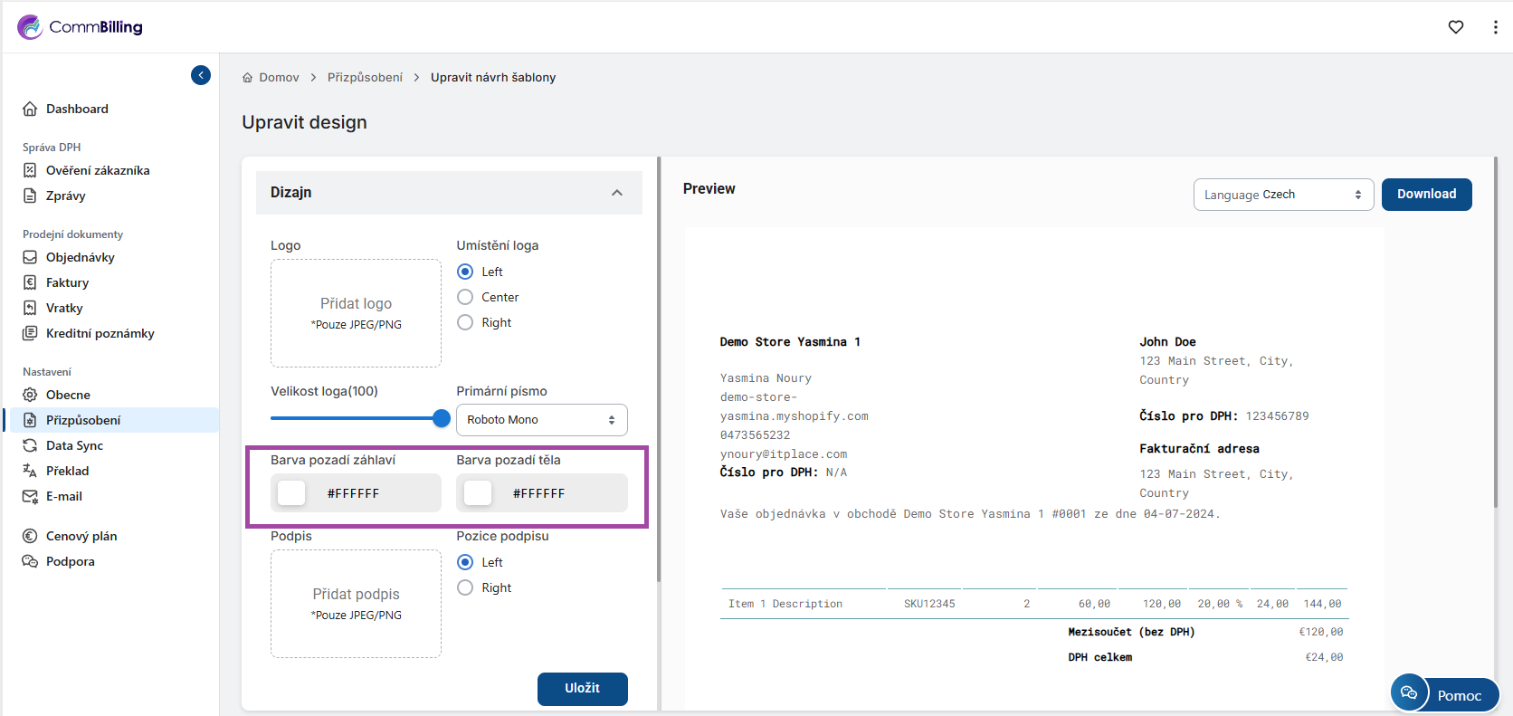Screen dimensions: 1513x716
Task: Select Left signature position
Action: pyautogui.click(x=465, y=562)
